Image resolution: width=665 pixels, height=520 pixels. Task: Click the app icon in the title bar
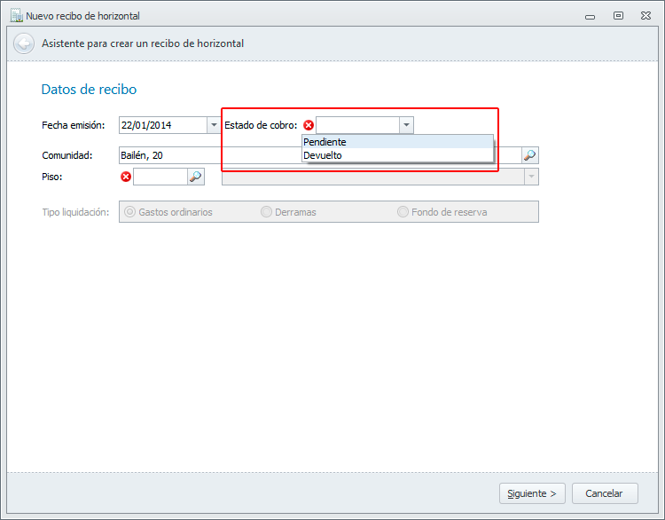click(17, 16)
